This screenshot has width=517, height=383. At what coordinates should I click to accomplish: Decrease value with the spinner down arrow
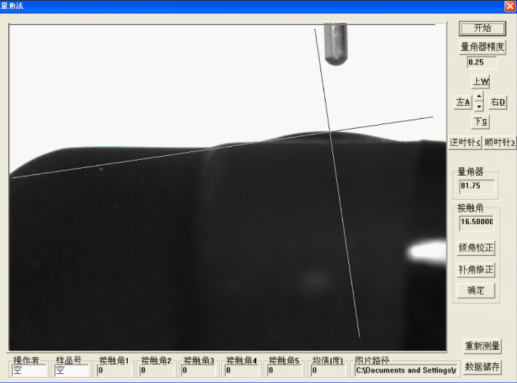coord(479,107)
